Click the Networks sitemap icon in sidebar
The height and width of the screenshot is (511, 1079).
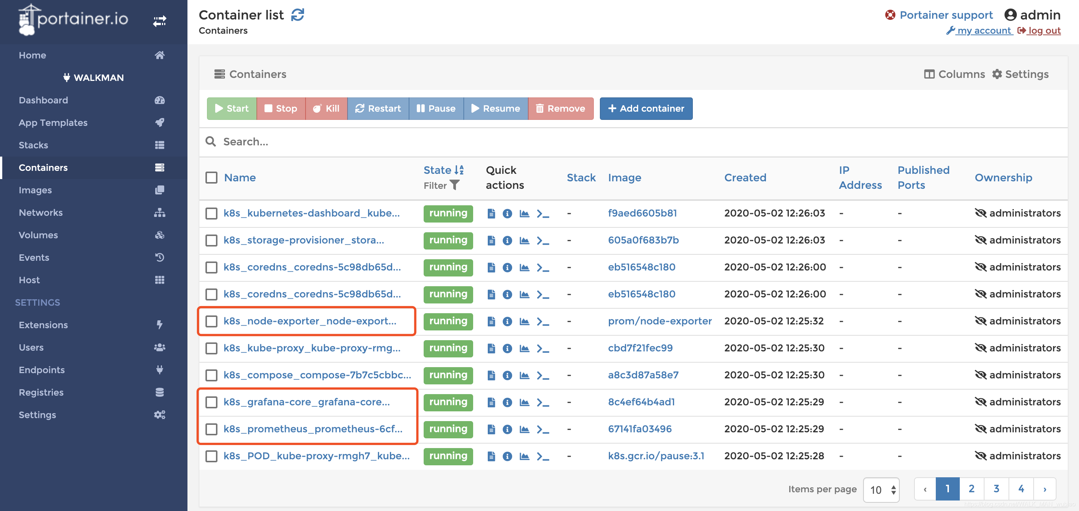[160, 212]
